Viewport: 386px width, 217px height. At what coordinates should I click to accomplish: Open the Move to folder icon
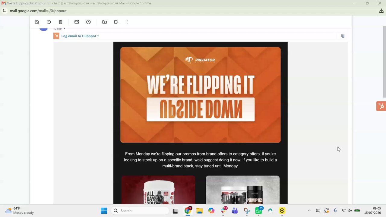(104, 22)
